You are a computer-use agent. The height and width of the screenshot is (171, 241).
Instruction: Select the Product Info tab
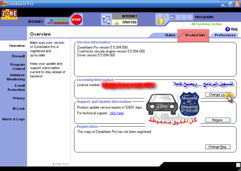pyautogui.click(x=195, y=35)
